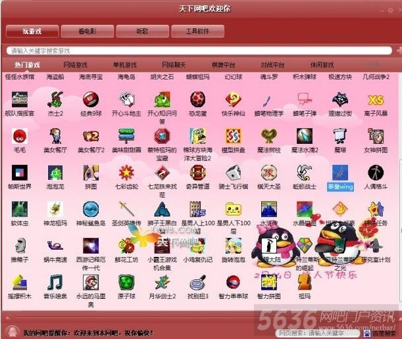The image size is (402, 339).
Task: Start the 经典9球 billiard ball game
Action: (91, 99)
